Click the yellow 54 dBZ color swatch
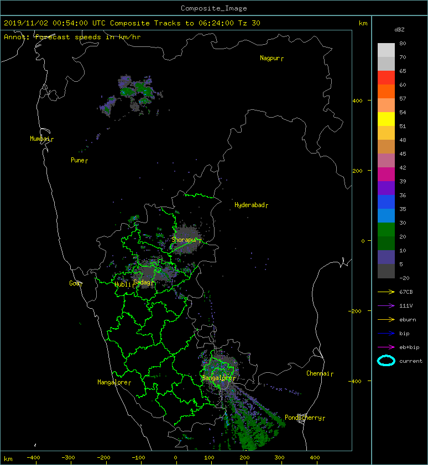 click(x=386, y=119)
